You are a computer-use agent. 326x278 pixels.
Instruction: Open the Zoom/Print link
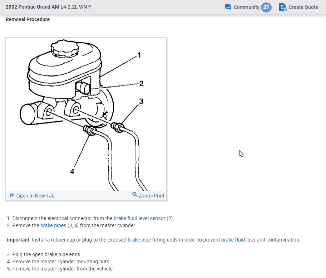(151, 196)
